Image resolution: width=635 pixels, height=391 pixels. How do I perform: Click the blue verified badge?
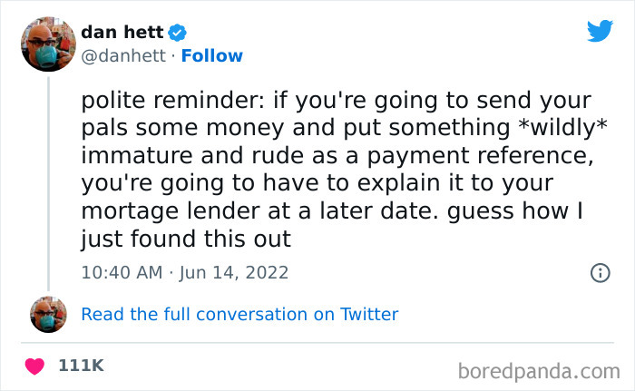pos(179,33)
